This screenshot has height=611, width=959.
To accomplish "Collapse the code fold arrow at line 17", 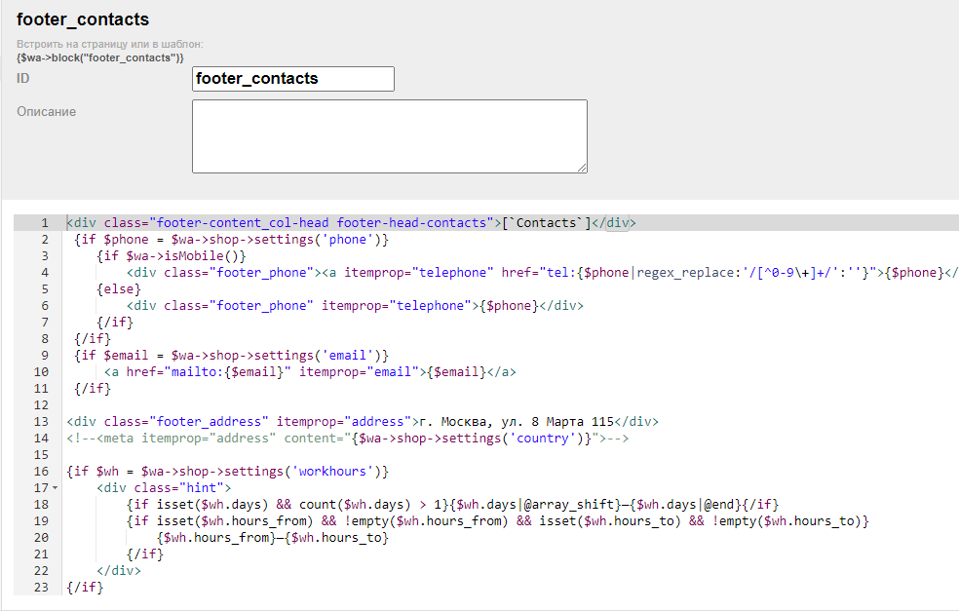I will (55, 487).
